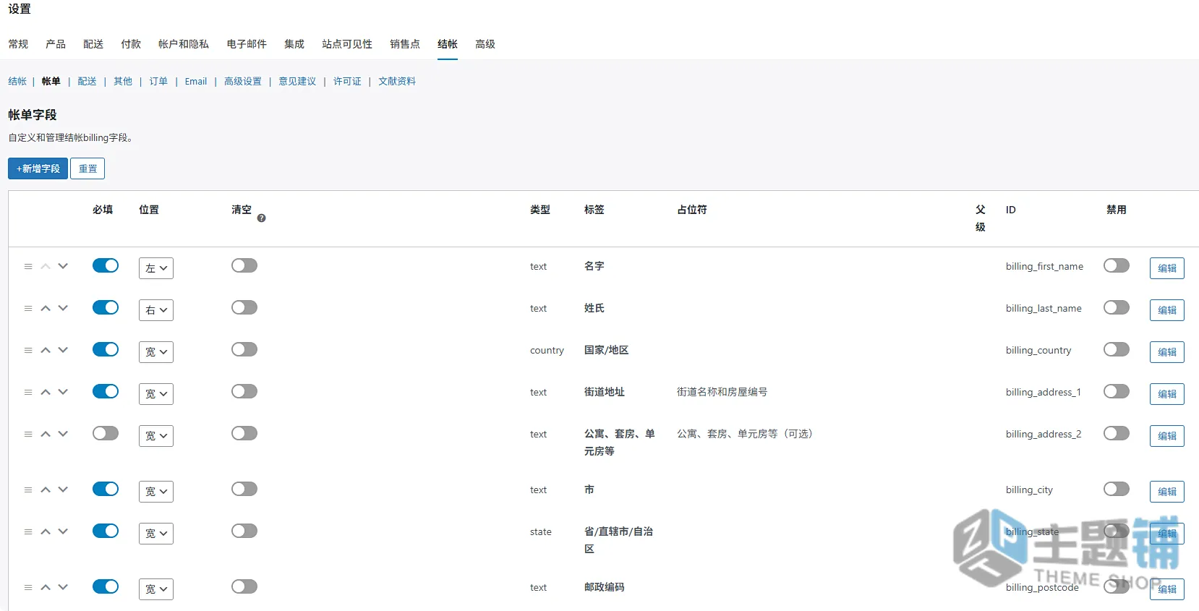The width and height of the screenshot is (1199, 611).
Task: Toggle required switch for 邮政编码 field
Action: click(106, 586)
